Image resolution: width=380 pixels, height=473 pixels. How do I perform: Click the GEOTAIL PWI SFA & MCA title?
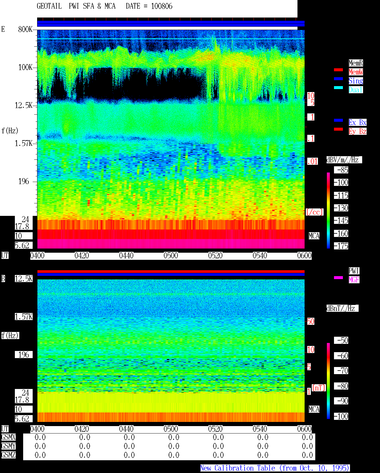(76, 6)
